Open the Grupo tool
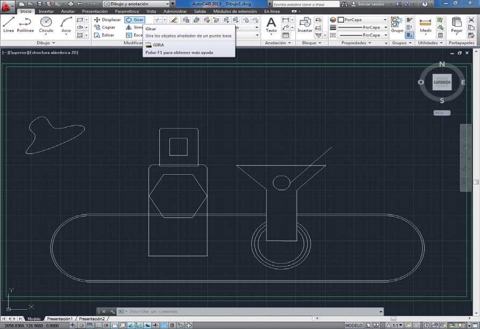 tap(397, 25)
